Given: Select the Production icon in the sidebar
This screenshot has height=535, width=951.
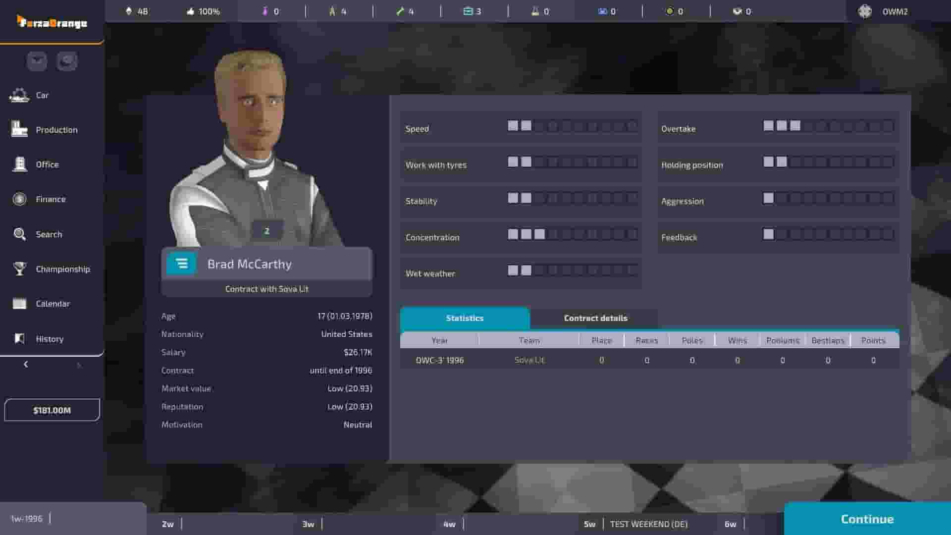Looking at the screenshot, I should coord(56,130).
